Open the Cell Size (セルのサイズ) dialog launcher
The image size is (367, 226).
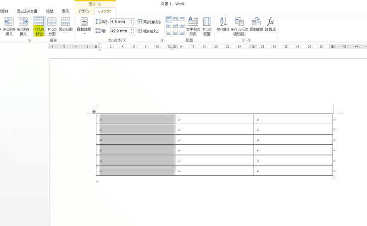[162, 40]
